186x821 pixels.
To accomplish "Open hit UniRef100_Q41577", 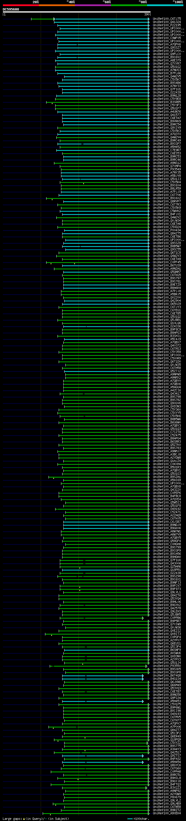I will [167, 115].
